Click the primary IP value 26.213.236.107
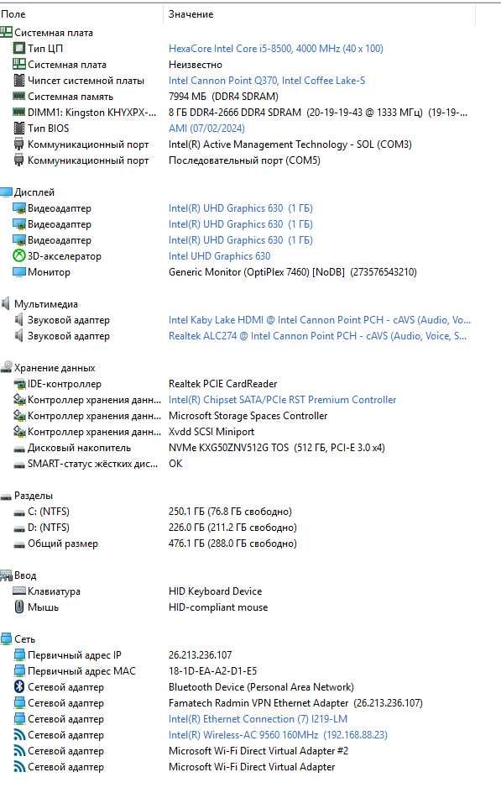Screen dimensions: 501x788 coord(200,654)
